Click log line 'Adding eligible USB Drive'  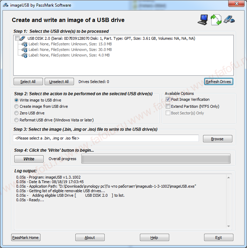pos(70,195)
